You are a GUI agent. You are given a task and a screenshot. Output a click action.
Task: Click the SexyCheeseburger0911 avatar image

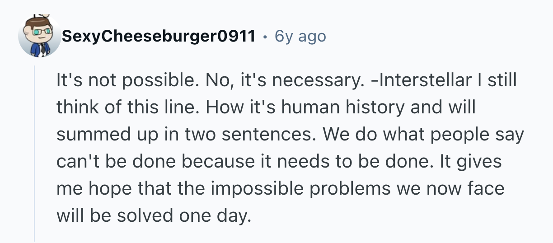point(39,37)
